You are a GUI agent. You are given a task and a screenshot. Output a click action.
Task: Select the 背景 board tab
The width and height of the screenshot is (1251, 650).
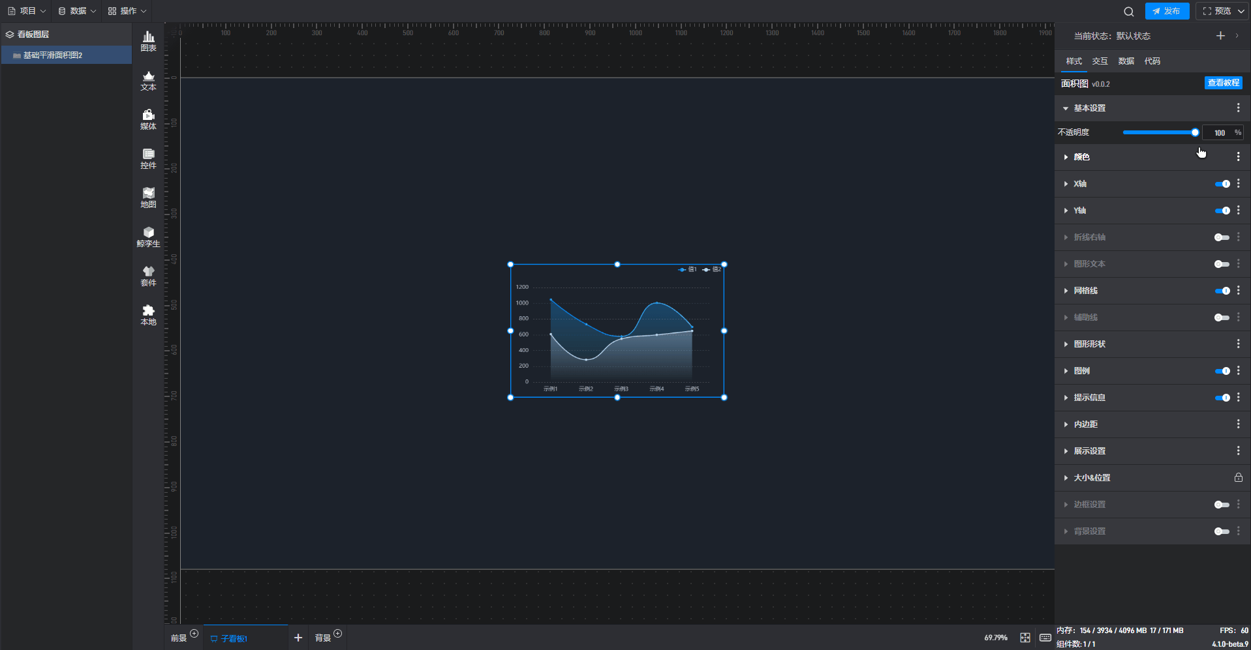[x=323, y=638]
